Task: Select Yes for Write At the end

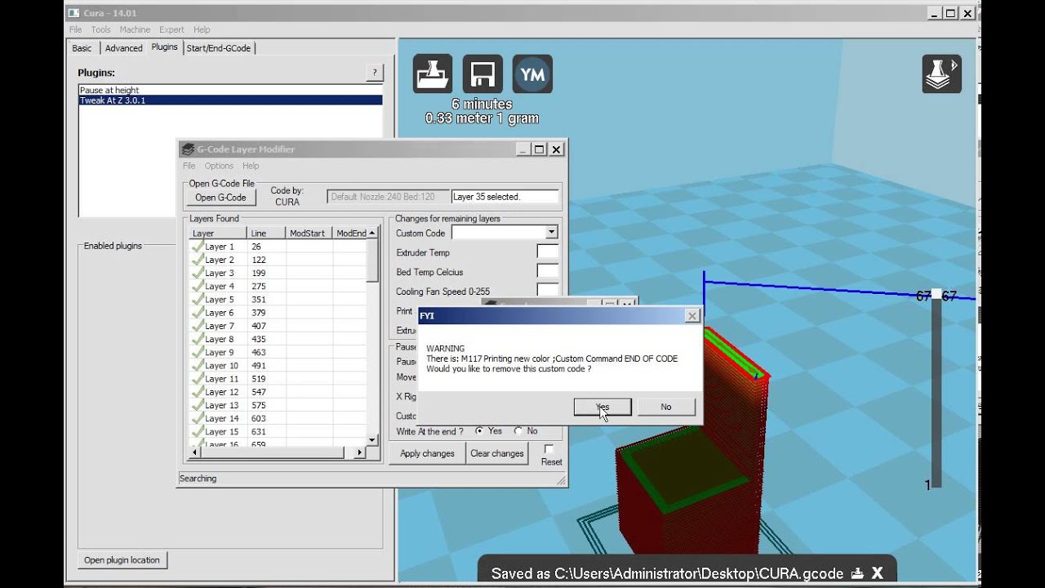Action: (479, 430)
